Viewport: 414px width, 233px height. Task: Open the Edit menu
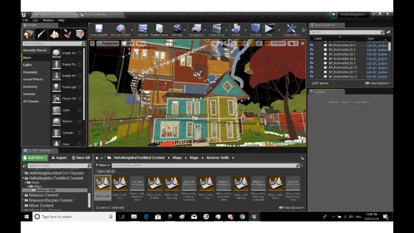[36, 20]
